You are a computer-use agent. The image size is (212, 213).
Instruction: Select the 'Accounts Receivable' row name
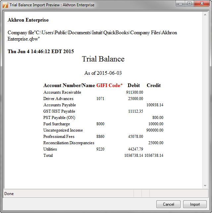click(x=62, y=92)
